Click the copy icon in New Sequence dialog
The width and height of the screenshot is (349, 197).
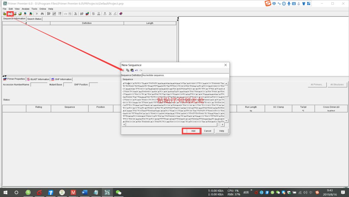[128, 70]
